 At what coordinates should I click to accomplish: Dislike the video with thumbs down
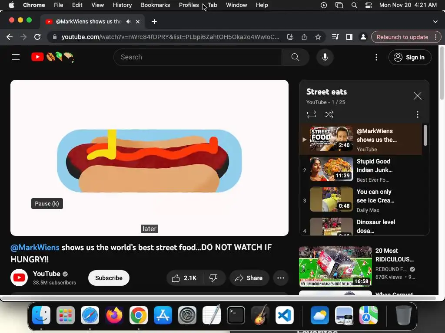(x=214, y=278)
